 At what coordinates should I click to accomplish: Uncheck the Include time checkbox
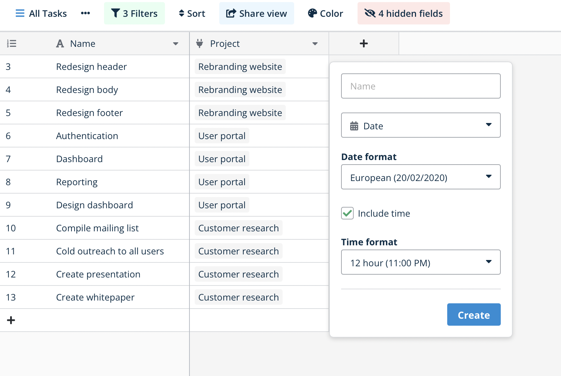click(x=347, y=213)
